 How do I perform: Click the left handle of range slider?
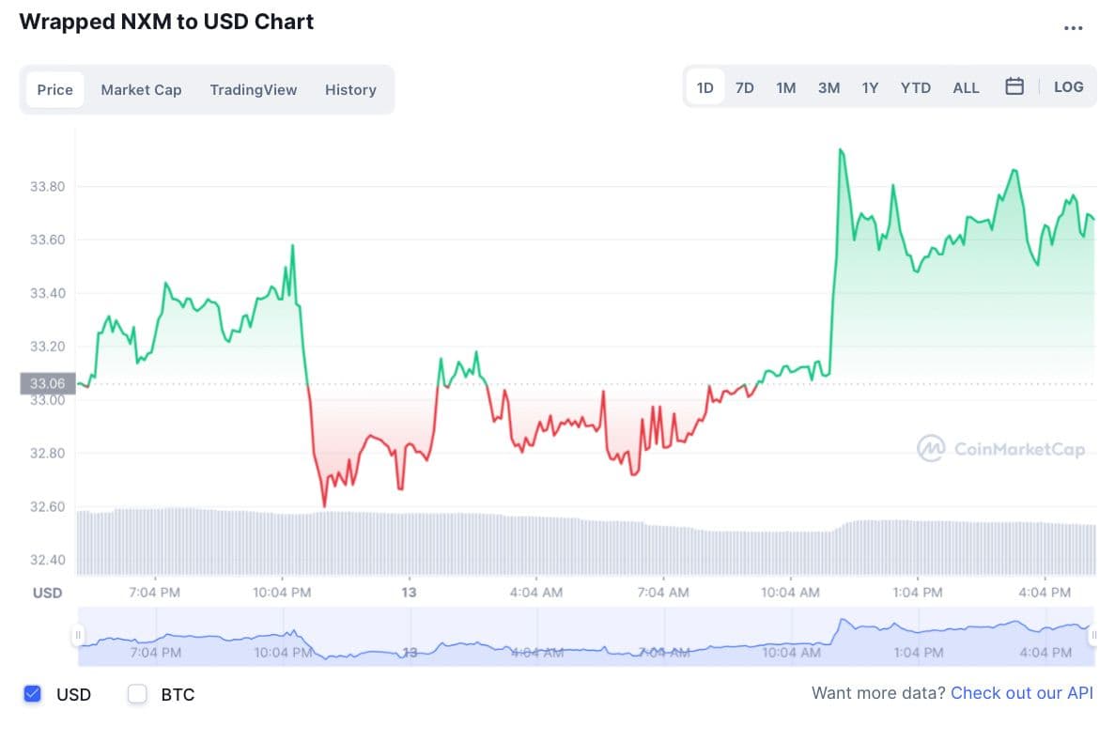79,636
